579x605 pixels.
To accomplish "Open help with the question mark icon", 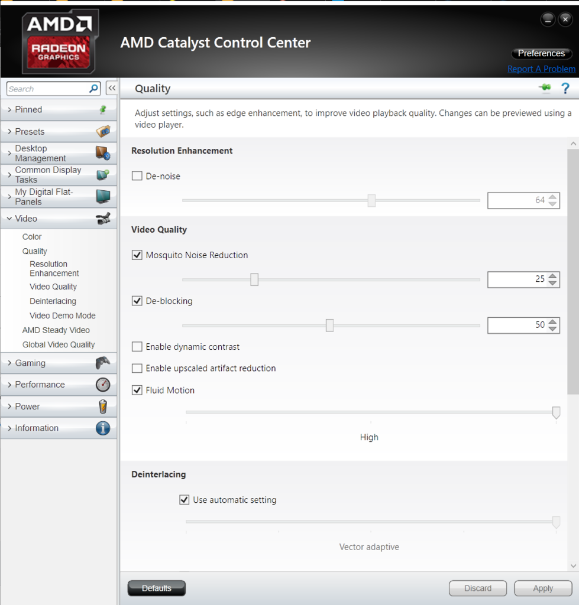I will (x=565, y=89).
